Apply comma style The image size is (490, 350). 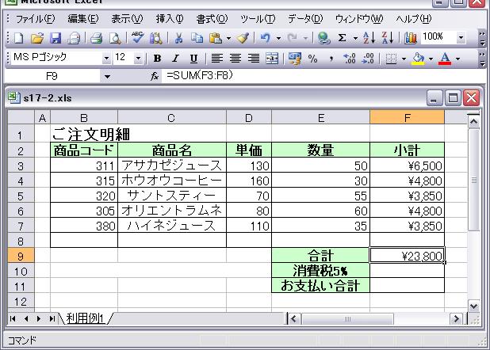click(331, 59)
